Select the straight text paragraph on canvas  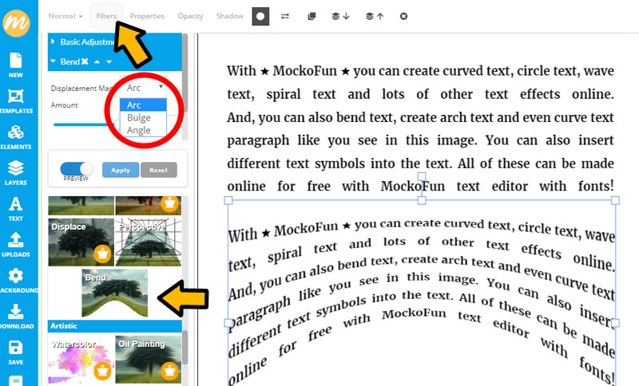420,128
